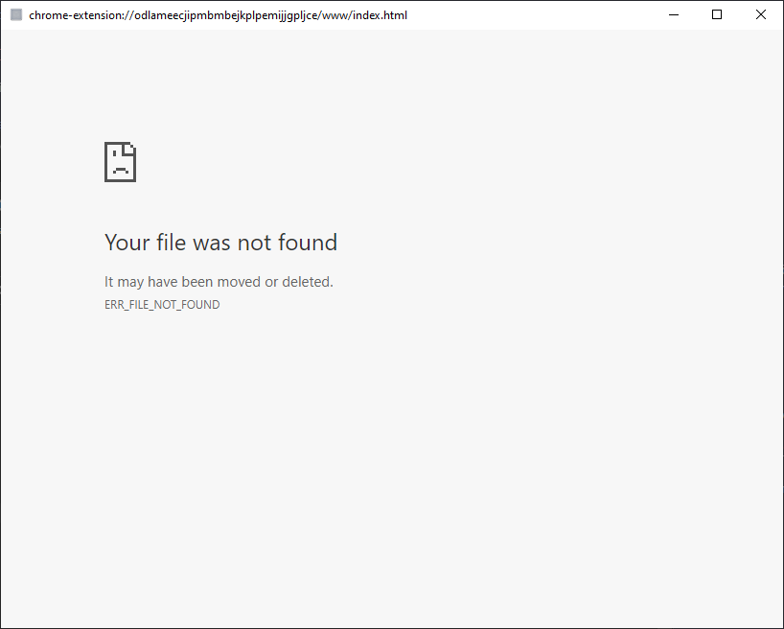Click "/www/" folder segment in title URL

(x=337, y=15)
